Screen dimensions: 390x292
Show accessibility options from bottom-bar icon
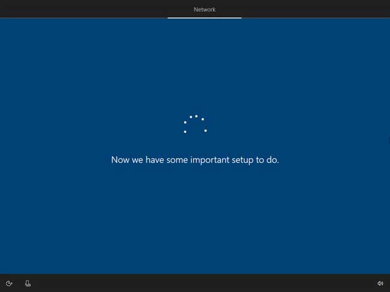click(x=9, y=284)
